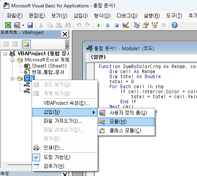Select Microsoft Excel 개체 folder in tree

47,60
